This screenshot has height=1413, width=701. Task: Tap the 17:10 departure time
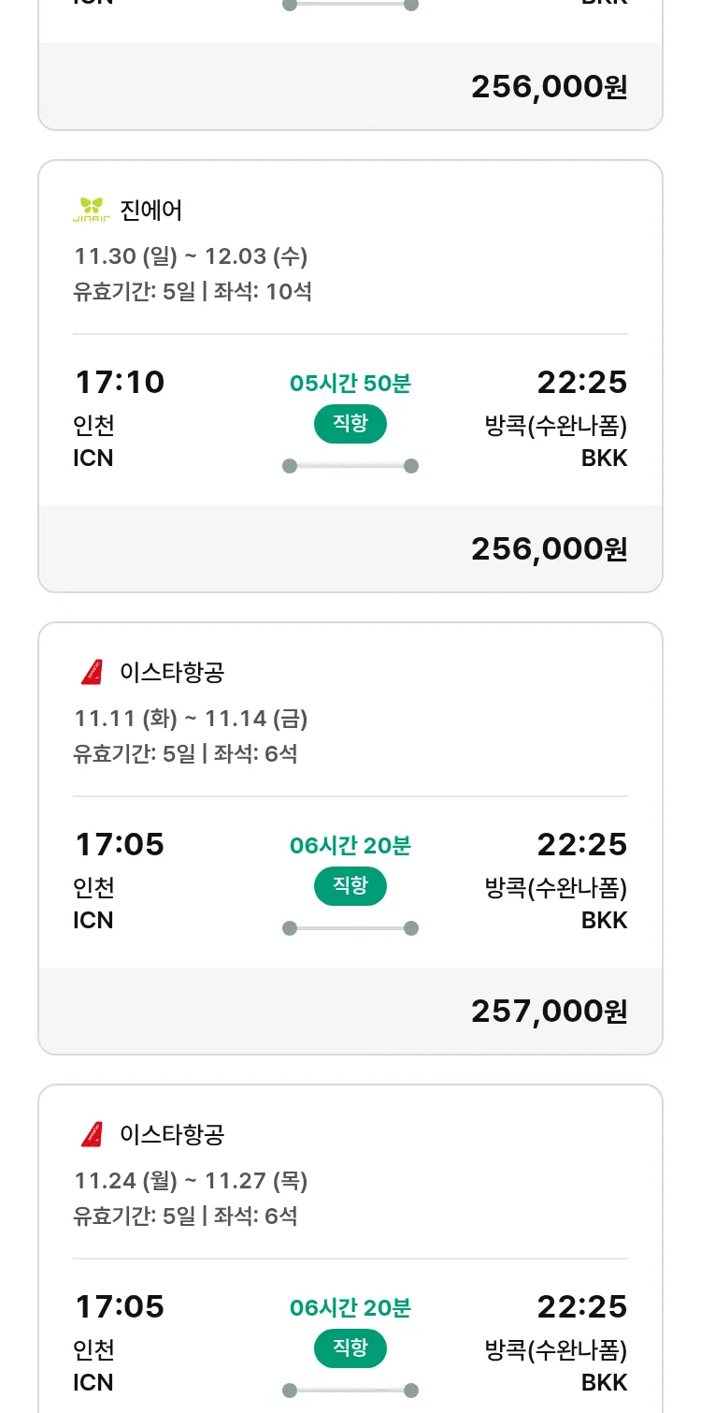[120, 382]
